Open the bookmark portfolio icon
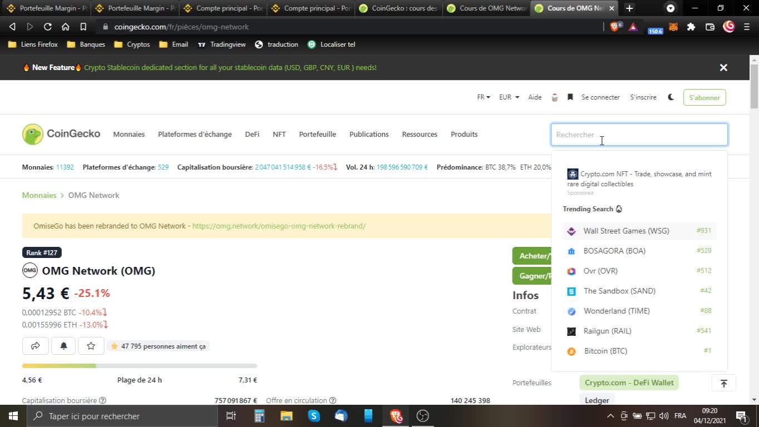 point(570,97)
